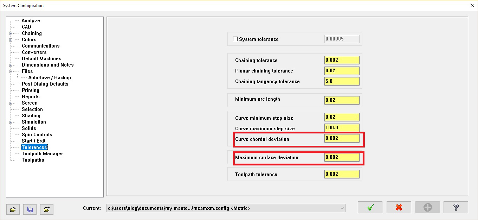Select the Screen settings page

pos(30,103)
